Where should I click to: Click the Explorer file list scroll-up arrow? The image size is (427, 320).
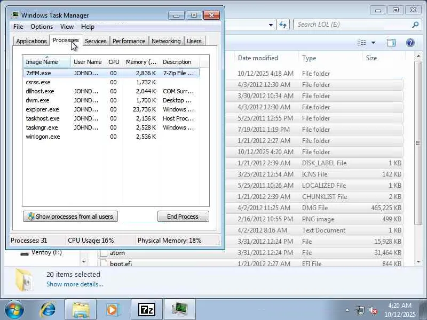point(418,56)
